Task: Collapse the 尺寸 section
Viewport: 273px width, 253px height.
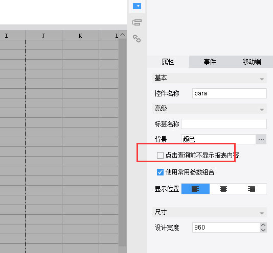Action: tap(262, 213)
